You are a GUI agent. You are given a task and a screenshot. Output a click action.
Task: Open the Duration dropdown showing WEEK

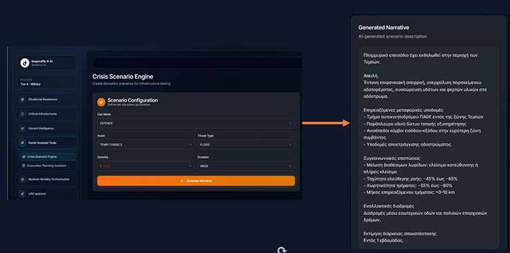tap(246, 166)
